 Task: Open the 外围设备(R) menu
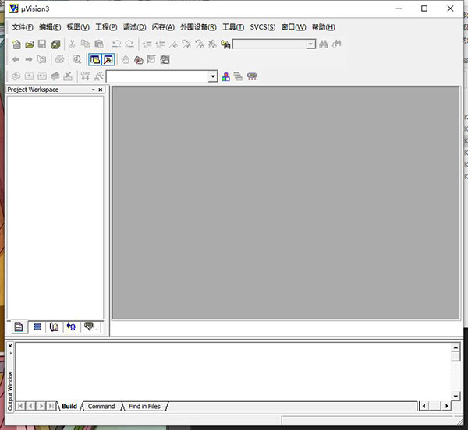[x=198, y=27]
